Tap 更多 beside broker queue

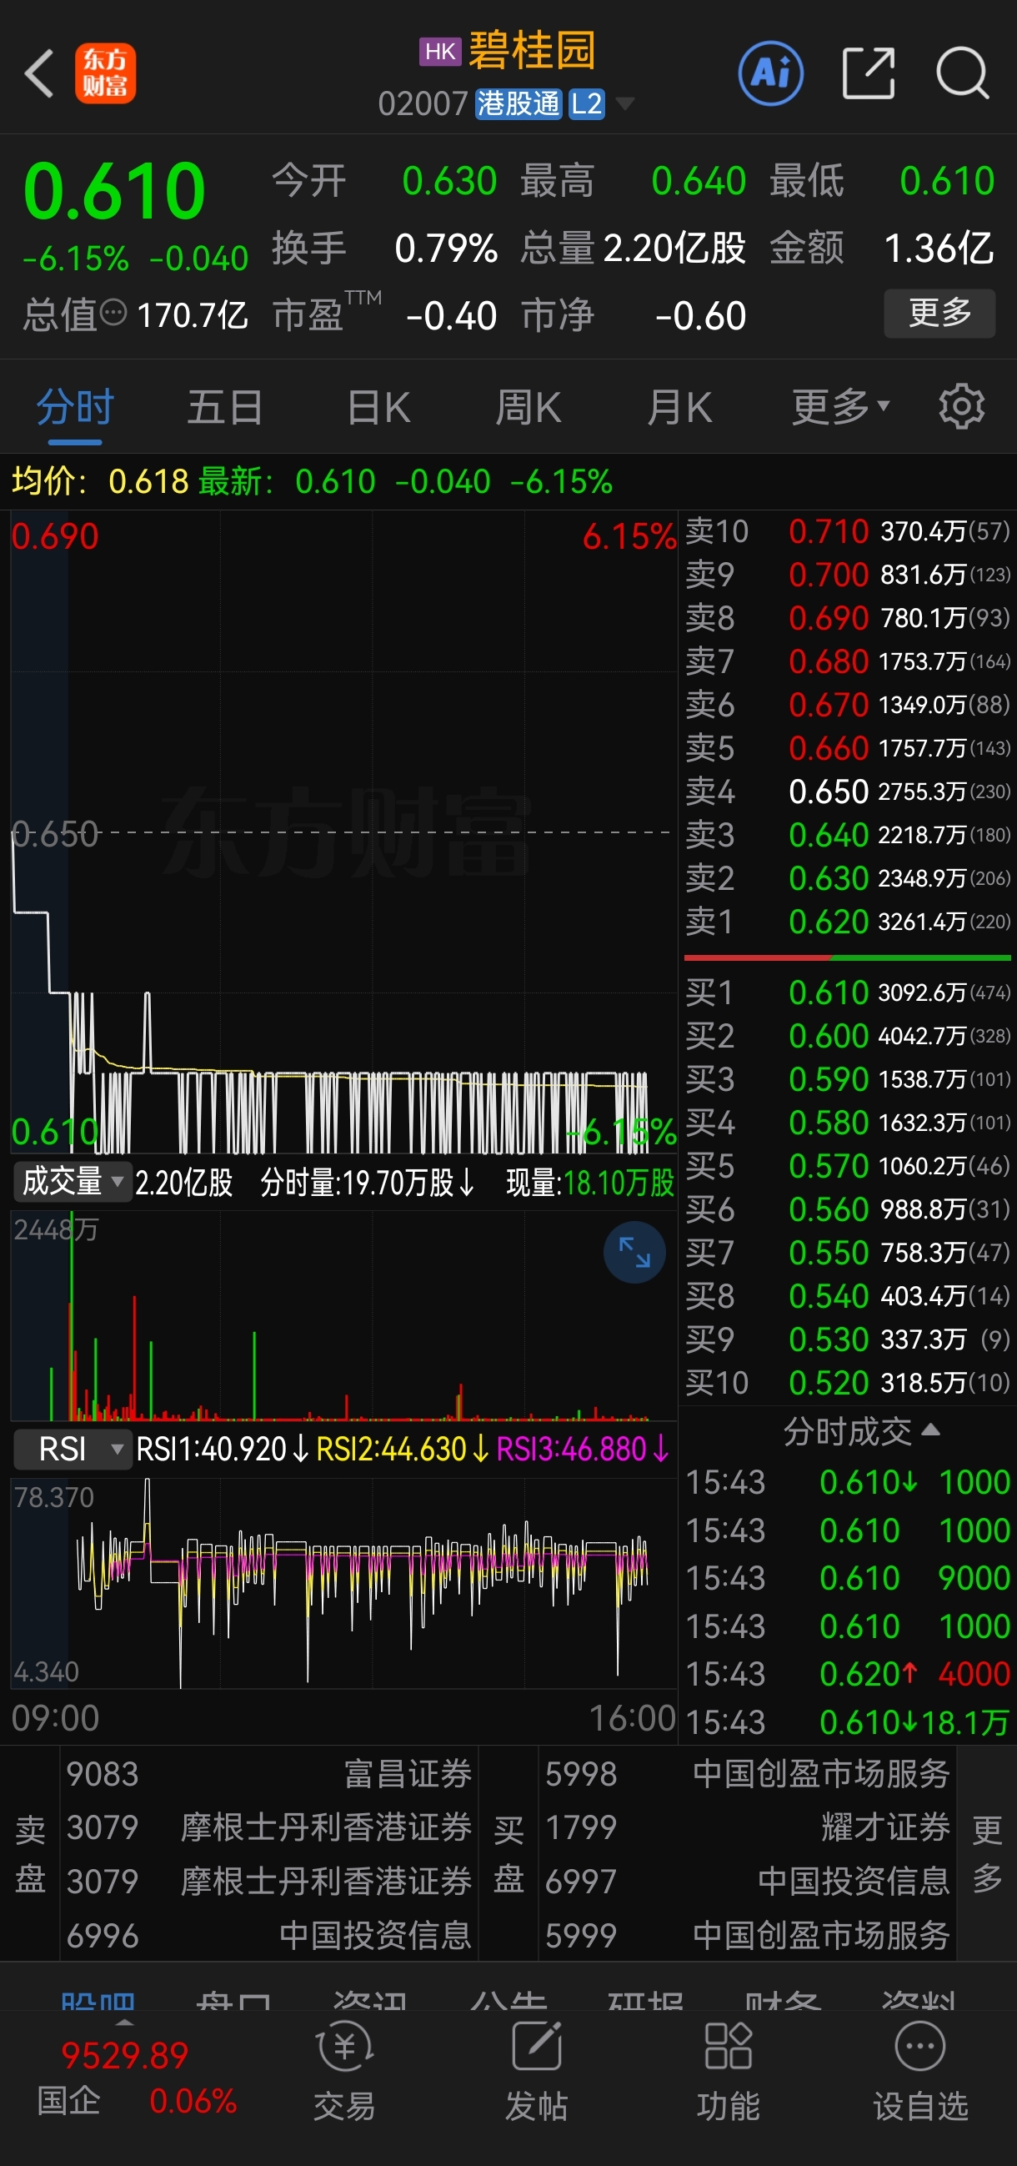click(x=987, y=1853)
